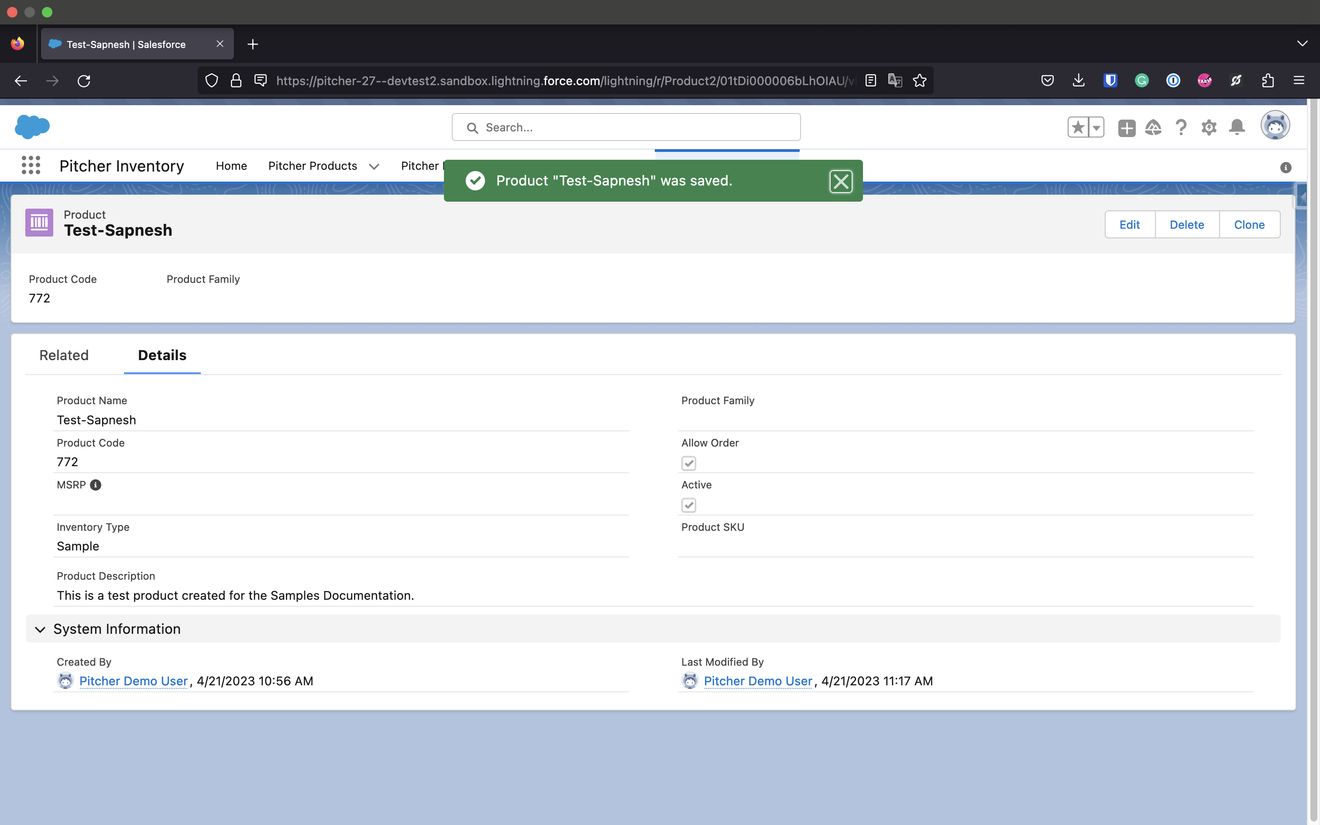The image size is (1320, 825).
Task: Add this page to favorites star
Action: 1078,127
